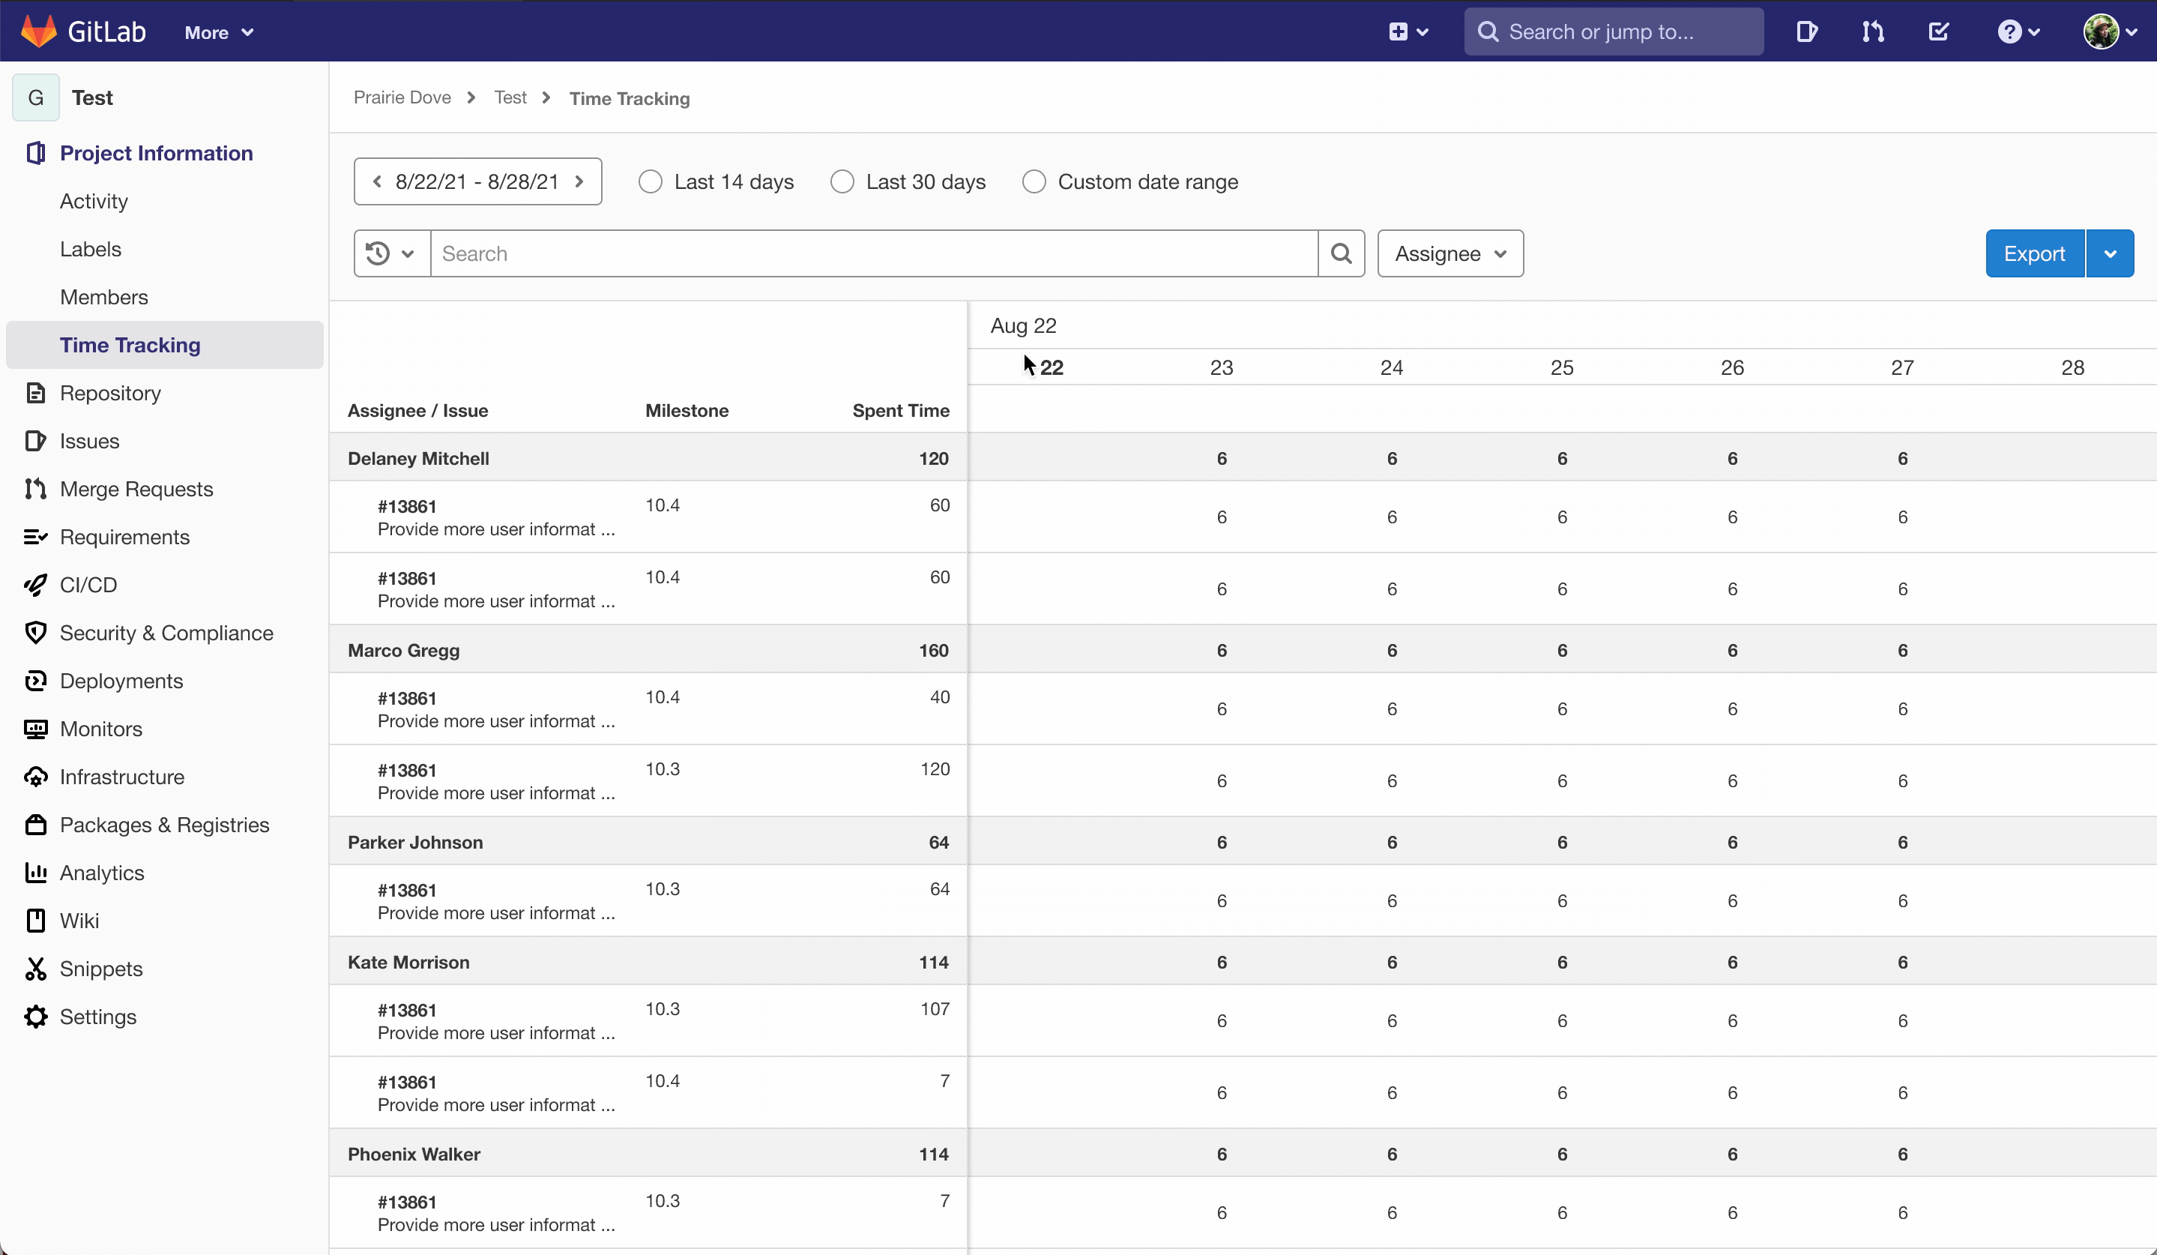The width and height of the screenshot is (2157, 1255).
Task: Open Activity in the sidebar
Action: coord(94,201)
